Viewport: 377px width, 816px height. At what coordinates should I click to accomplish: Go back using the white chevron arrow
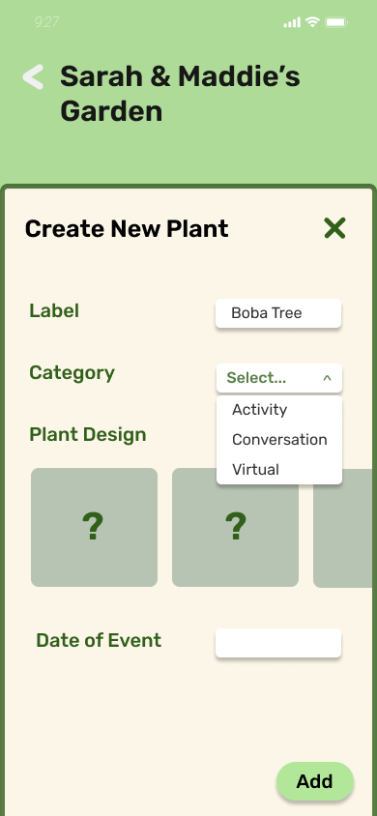[33, 77]
